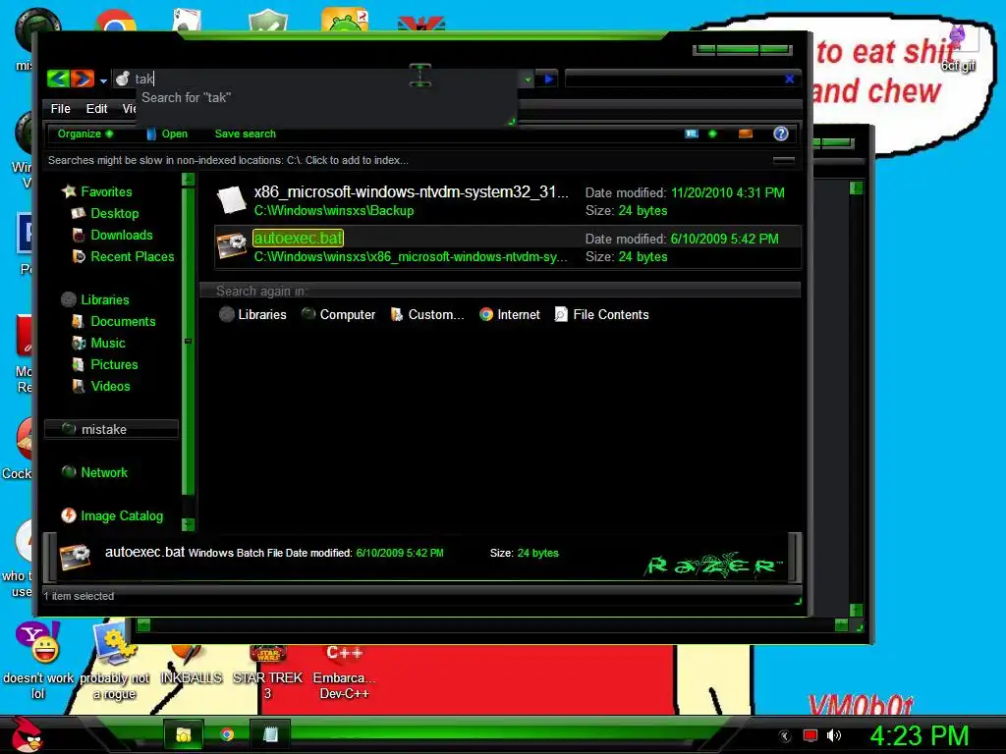Clear the search box with the X
The image size is (1006, 754).
(789, 79)
